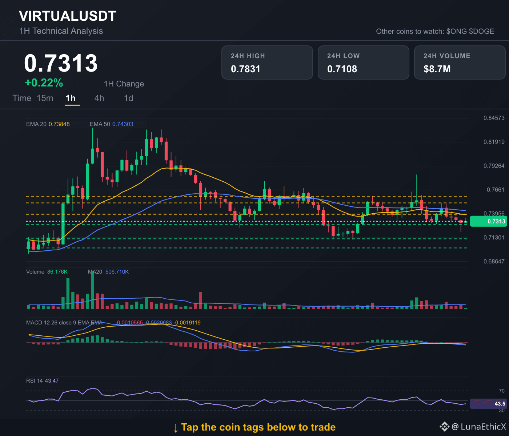The image size is (509, 436).
Task: Select the 1h timeframe tab
Action: pyautogui.click(x=71, y=98)
